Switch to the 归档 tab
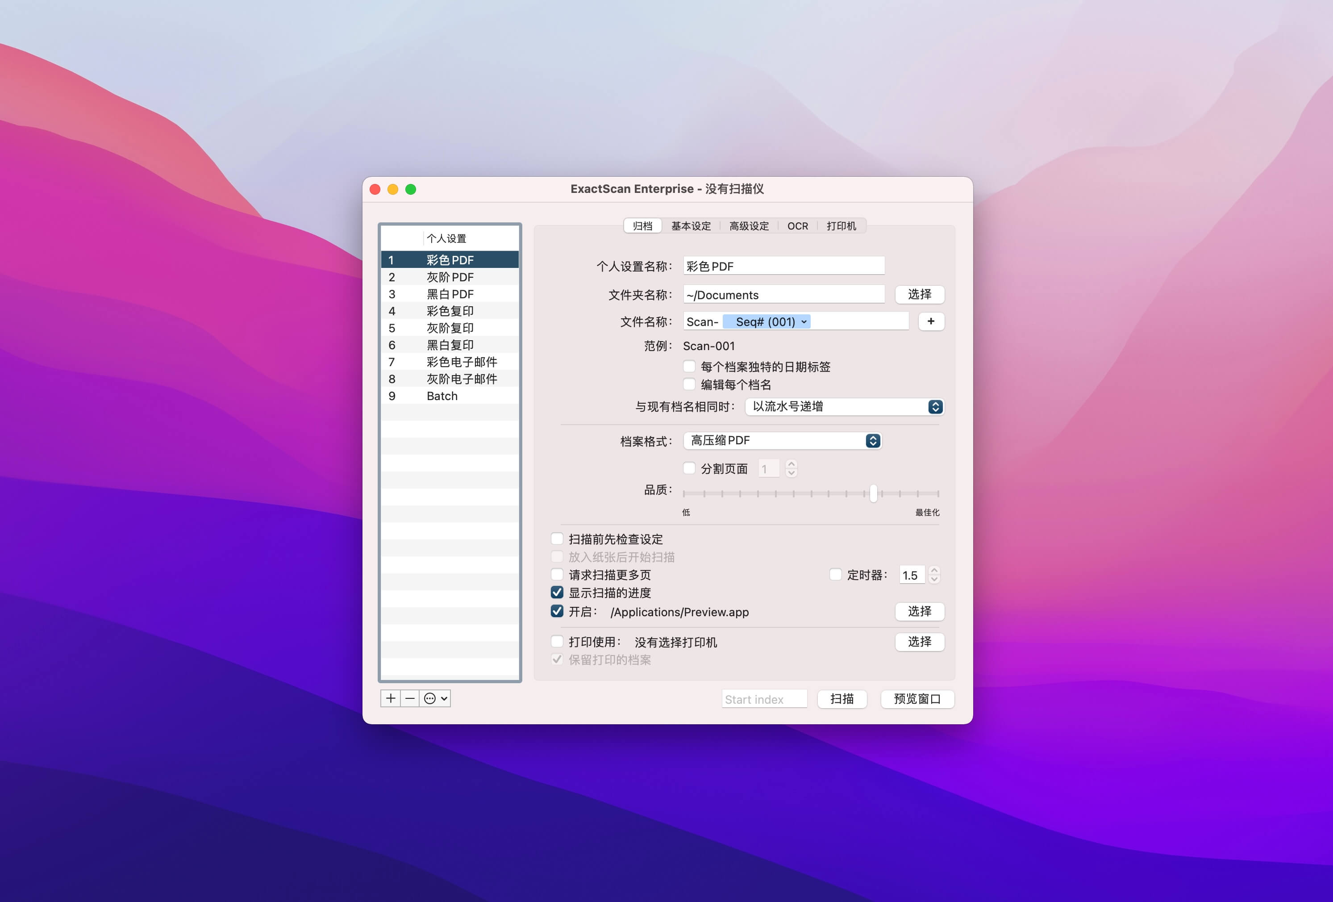1333x902 pixels. (642, 226)
